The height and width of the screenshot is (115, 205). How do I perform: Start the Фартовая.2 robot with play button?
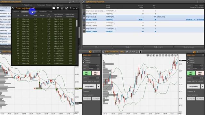84,24
